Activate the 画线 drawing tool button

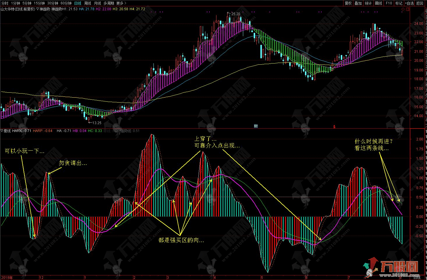[379, 3]
